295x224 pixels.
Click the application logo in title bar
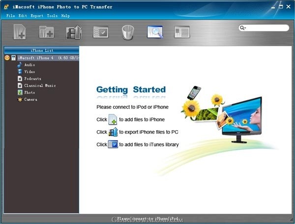(x=6, y=7)
